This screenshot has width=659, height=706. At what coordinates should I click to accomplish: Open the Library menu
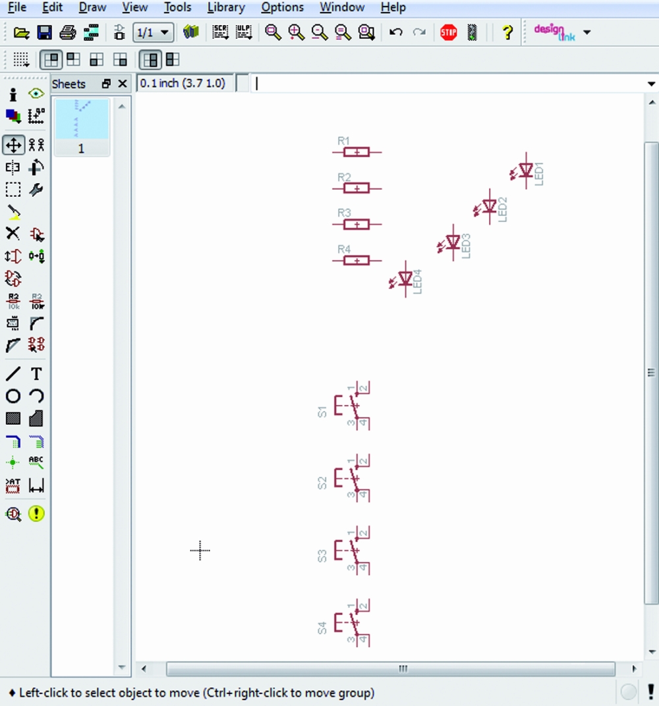225,8
